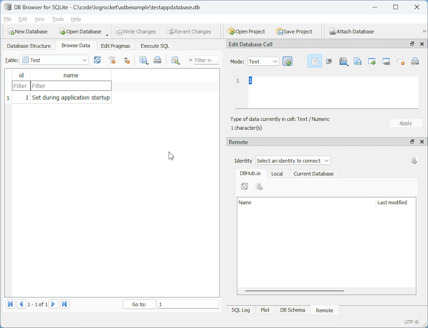The image size is (428, 328).
Task: Float the Edit Database Cell panel
Action: click(412, 45)
